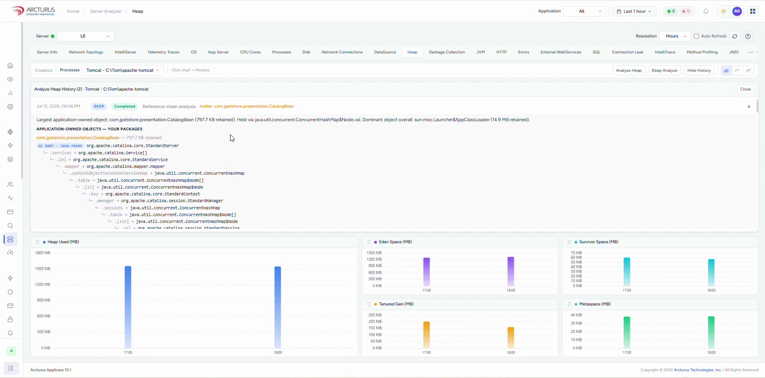The image size is (765, 378).
Task: Open the users icon in the sidebar
Action: 10,185
